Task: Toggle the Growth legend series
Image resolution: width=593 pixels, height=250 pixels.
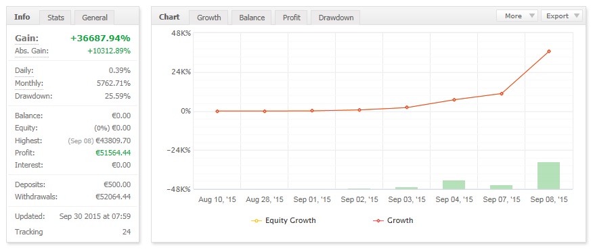Action: coord(393,220)
